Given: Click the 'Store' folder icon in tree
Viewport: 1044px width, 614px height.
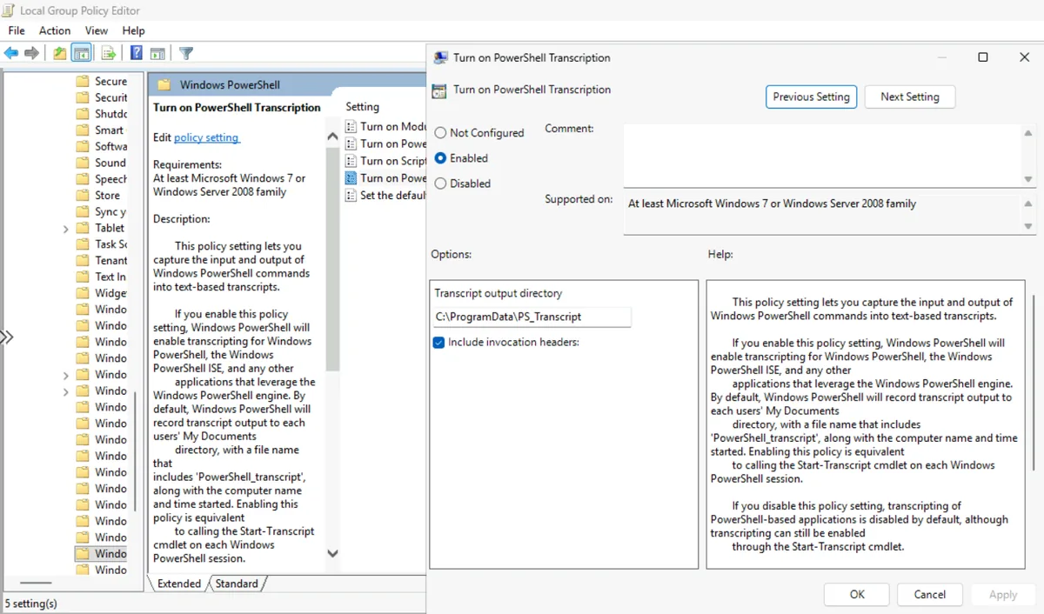Looking at the screenshot, I should tap(83, 195).
